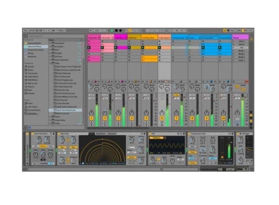Toggle track 6 activator button
279x205 pixels.
[162, 118]
